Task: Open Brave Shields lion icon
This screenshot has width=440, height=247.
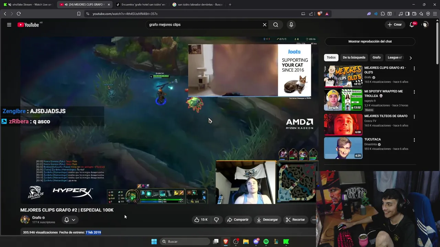Action: point(320,14)
